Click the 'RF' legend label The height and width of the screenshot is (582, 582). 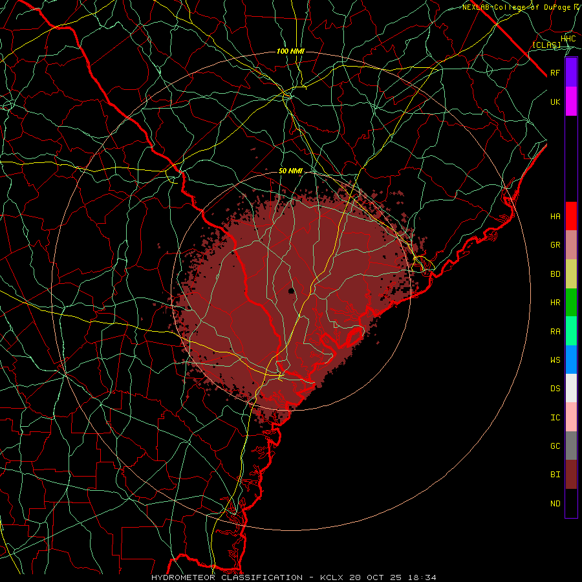pyautogui.click(x=555, y=72)
